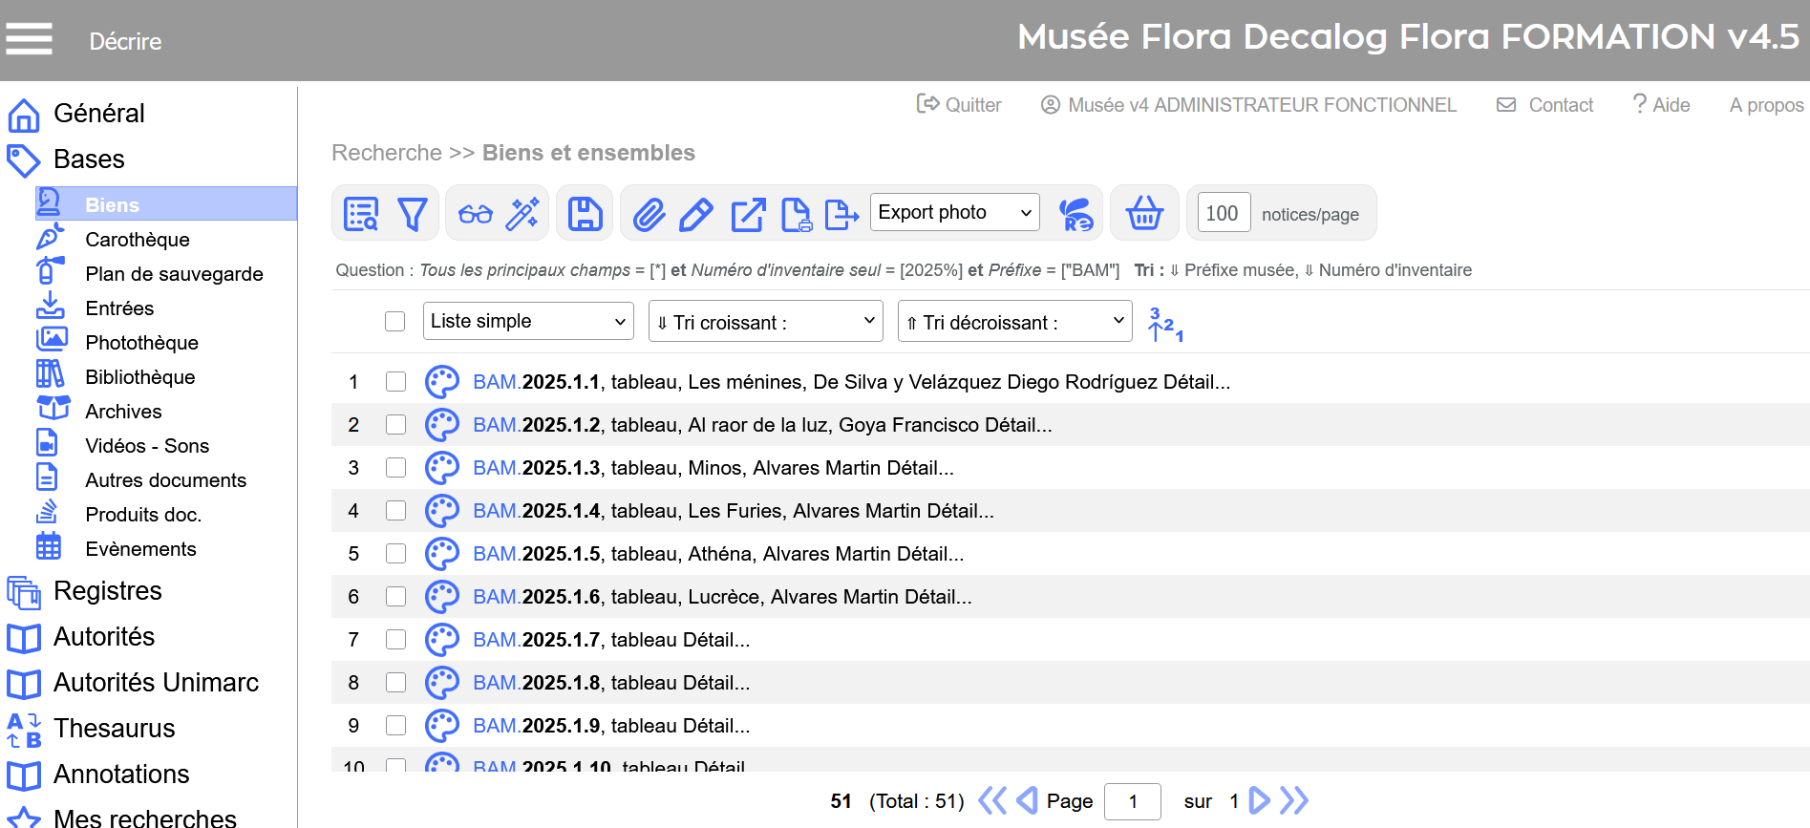Click the search form list icon
Viewport: 1810px width, 828px height.
pos(361,214)
